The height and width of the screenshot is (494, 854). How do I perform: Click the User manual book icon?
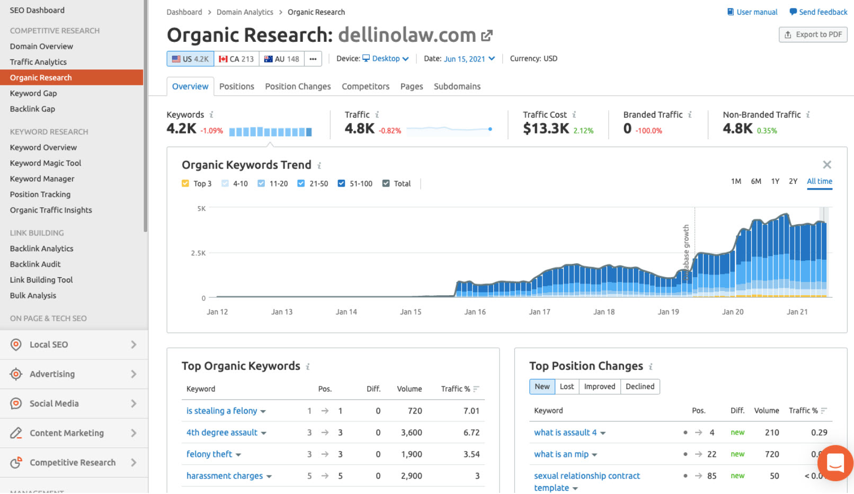pyautogui.click(x=731, y=12)
